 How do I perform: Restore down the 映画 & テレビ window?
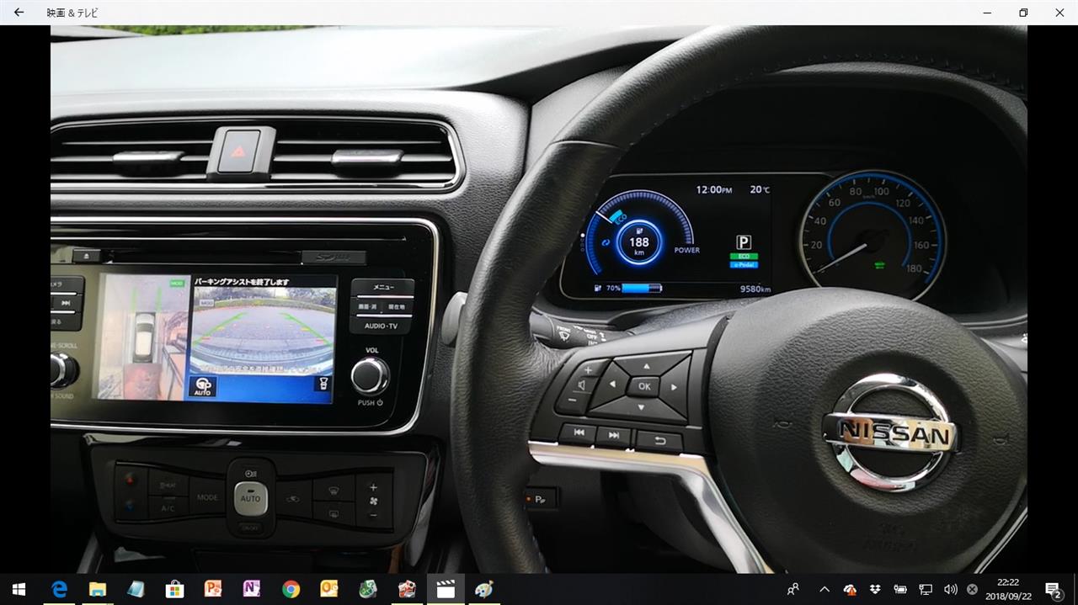pyautogui.click(x=1023, y=13)
